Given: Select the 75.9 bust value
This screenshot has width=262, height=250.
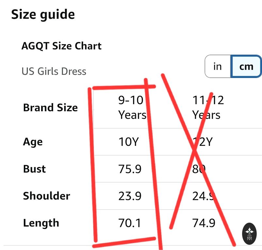Looking at the screenshot, I should click(130, 169).
